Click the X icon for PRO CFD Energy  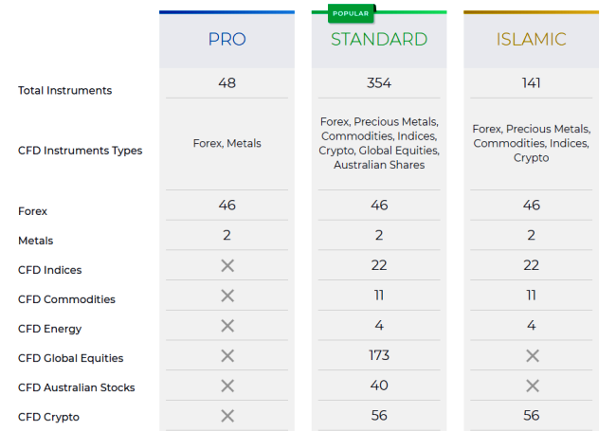pyautogui.click(x=227, y=326)
